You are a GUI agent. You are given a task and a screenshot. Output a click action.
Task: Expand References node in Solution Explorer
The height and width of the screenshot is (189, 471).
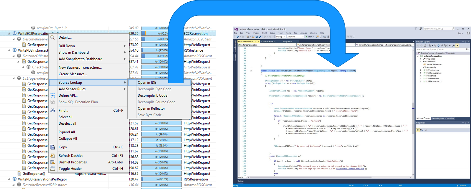click(x=421, y=62)
